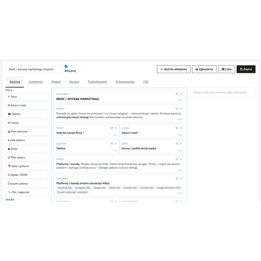Select the 'Google Merchant / PLA' option tag
261x261 pixels.
click(x=168, y=188)
